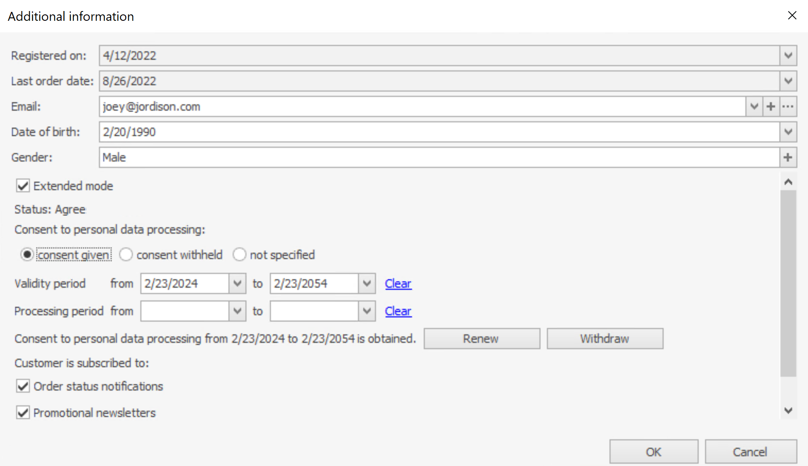Uncheck Promotional newsletters subscription
808x466 pixels.
pyautogui.click(x=23, y=413)
